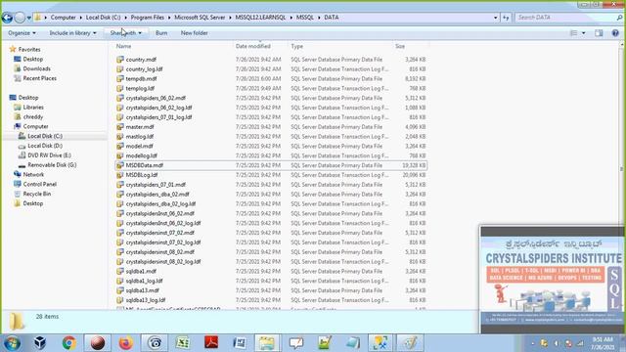Click the Back navigation arrow button
The image size is (626, 352).
[7, 18]
